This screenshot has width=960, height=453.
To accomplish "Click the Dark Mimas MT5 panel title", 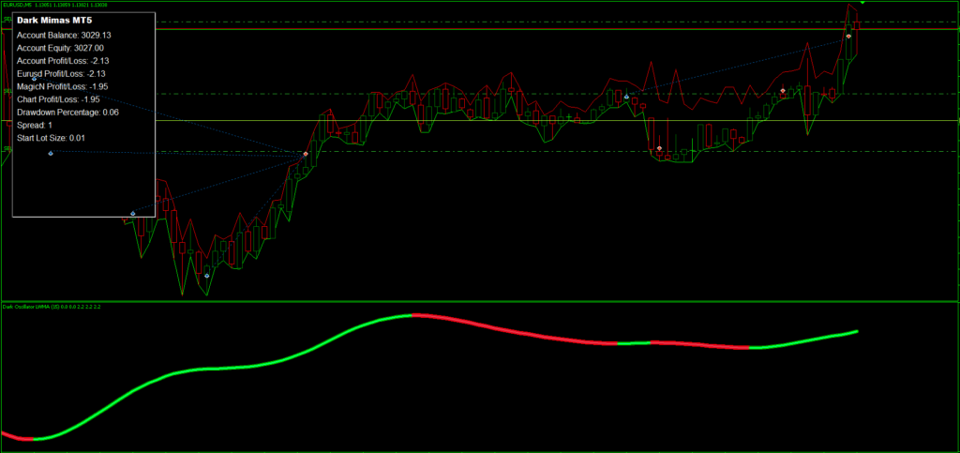I will click(53, 20).
